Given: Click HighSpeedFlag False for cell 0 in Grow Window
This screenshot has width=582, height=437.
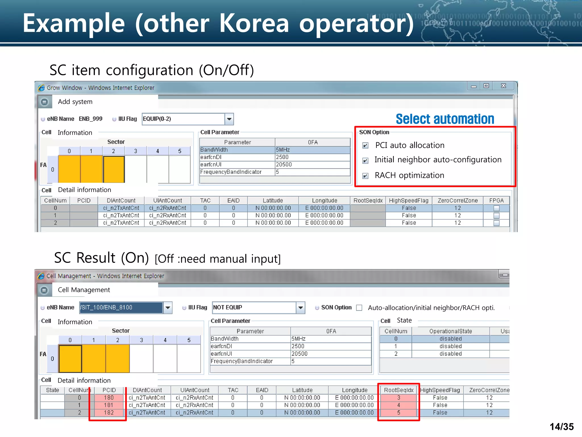Looking at the screenshot, I should (409, 208).
